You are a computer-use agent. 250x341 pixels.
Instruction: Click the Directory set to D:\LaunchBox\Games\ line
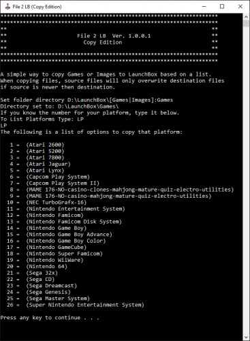point(59,106)
